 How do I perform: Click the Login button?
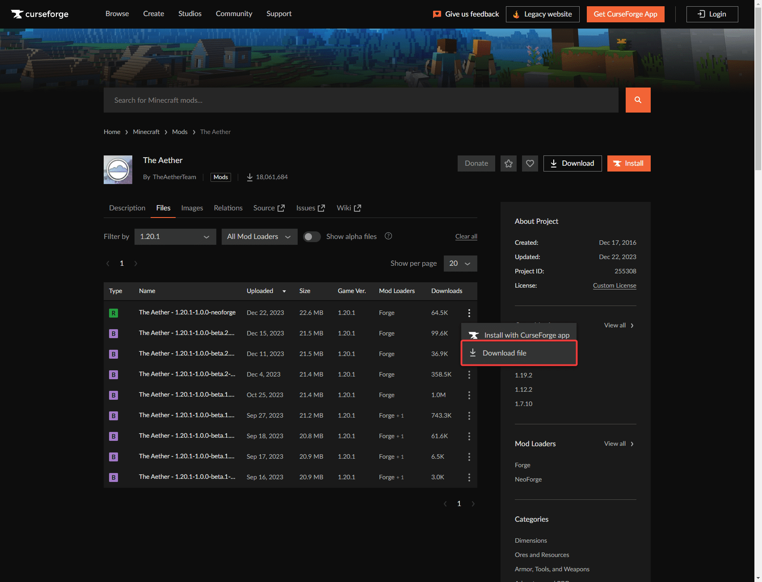[x=712, y=14]
